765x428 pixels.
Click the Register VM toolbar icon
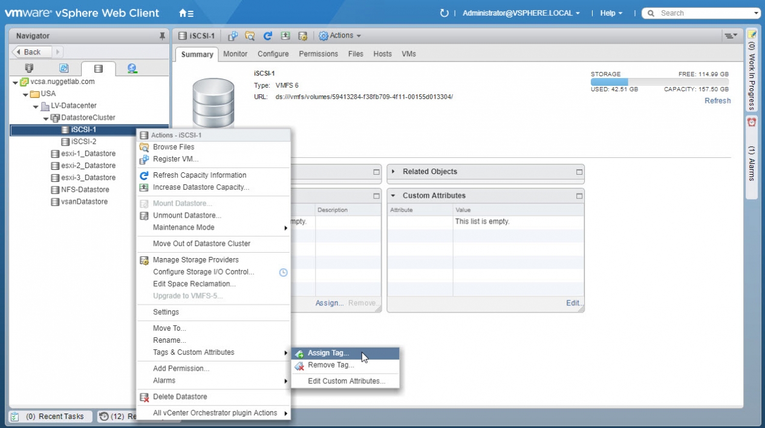coord(233,36)
